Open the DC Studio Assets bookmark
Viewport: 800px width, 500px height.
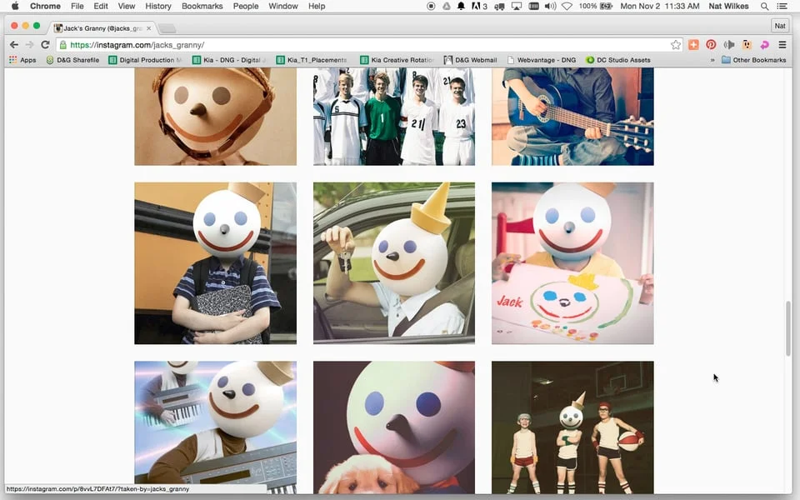(617, 60)
